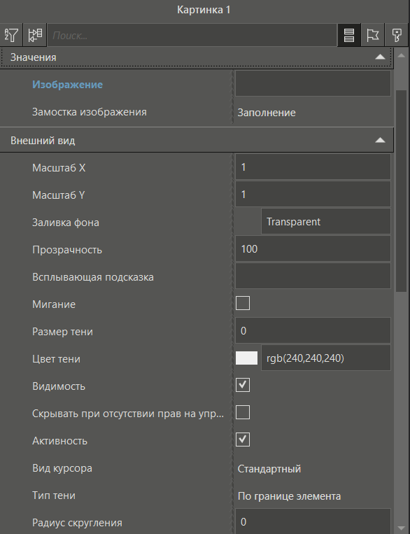Select the list view rows icon
The width and height of the screenshot is (410, 534).
coord(349,35)
